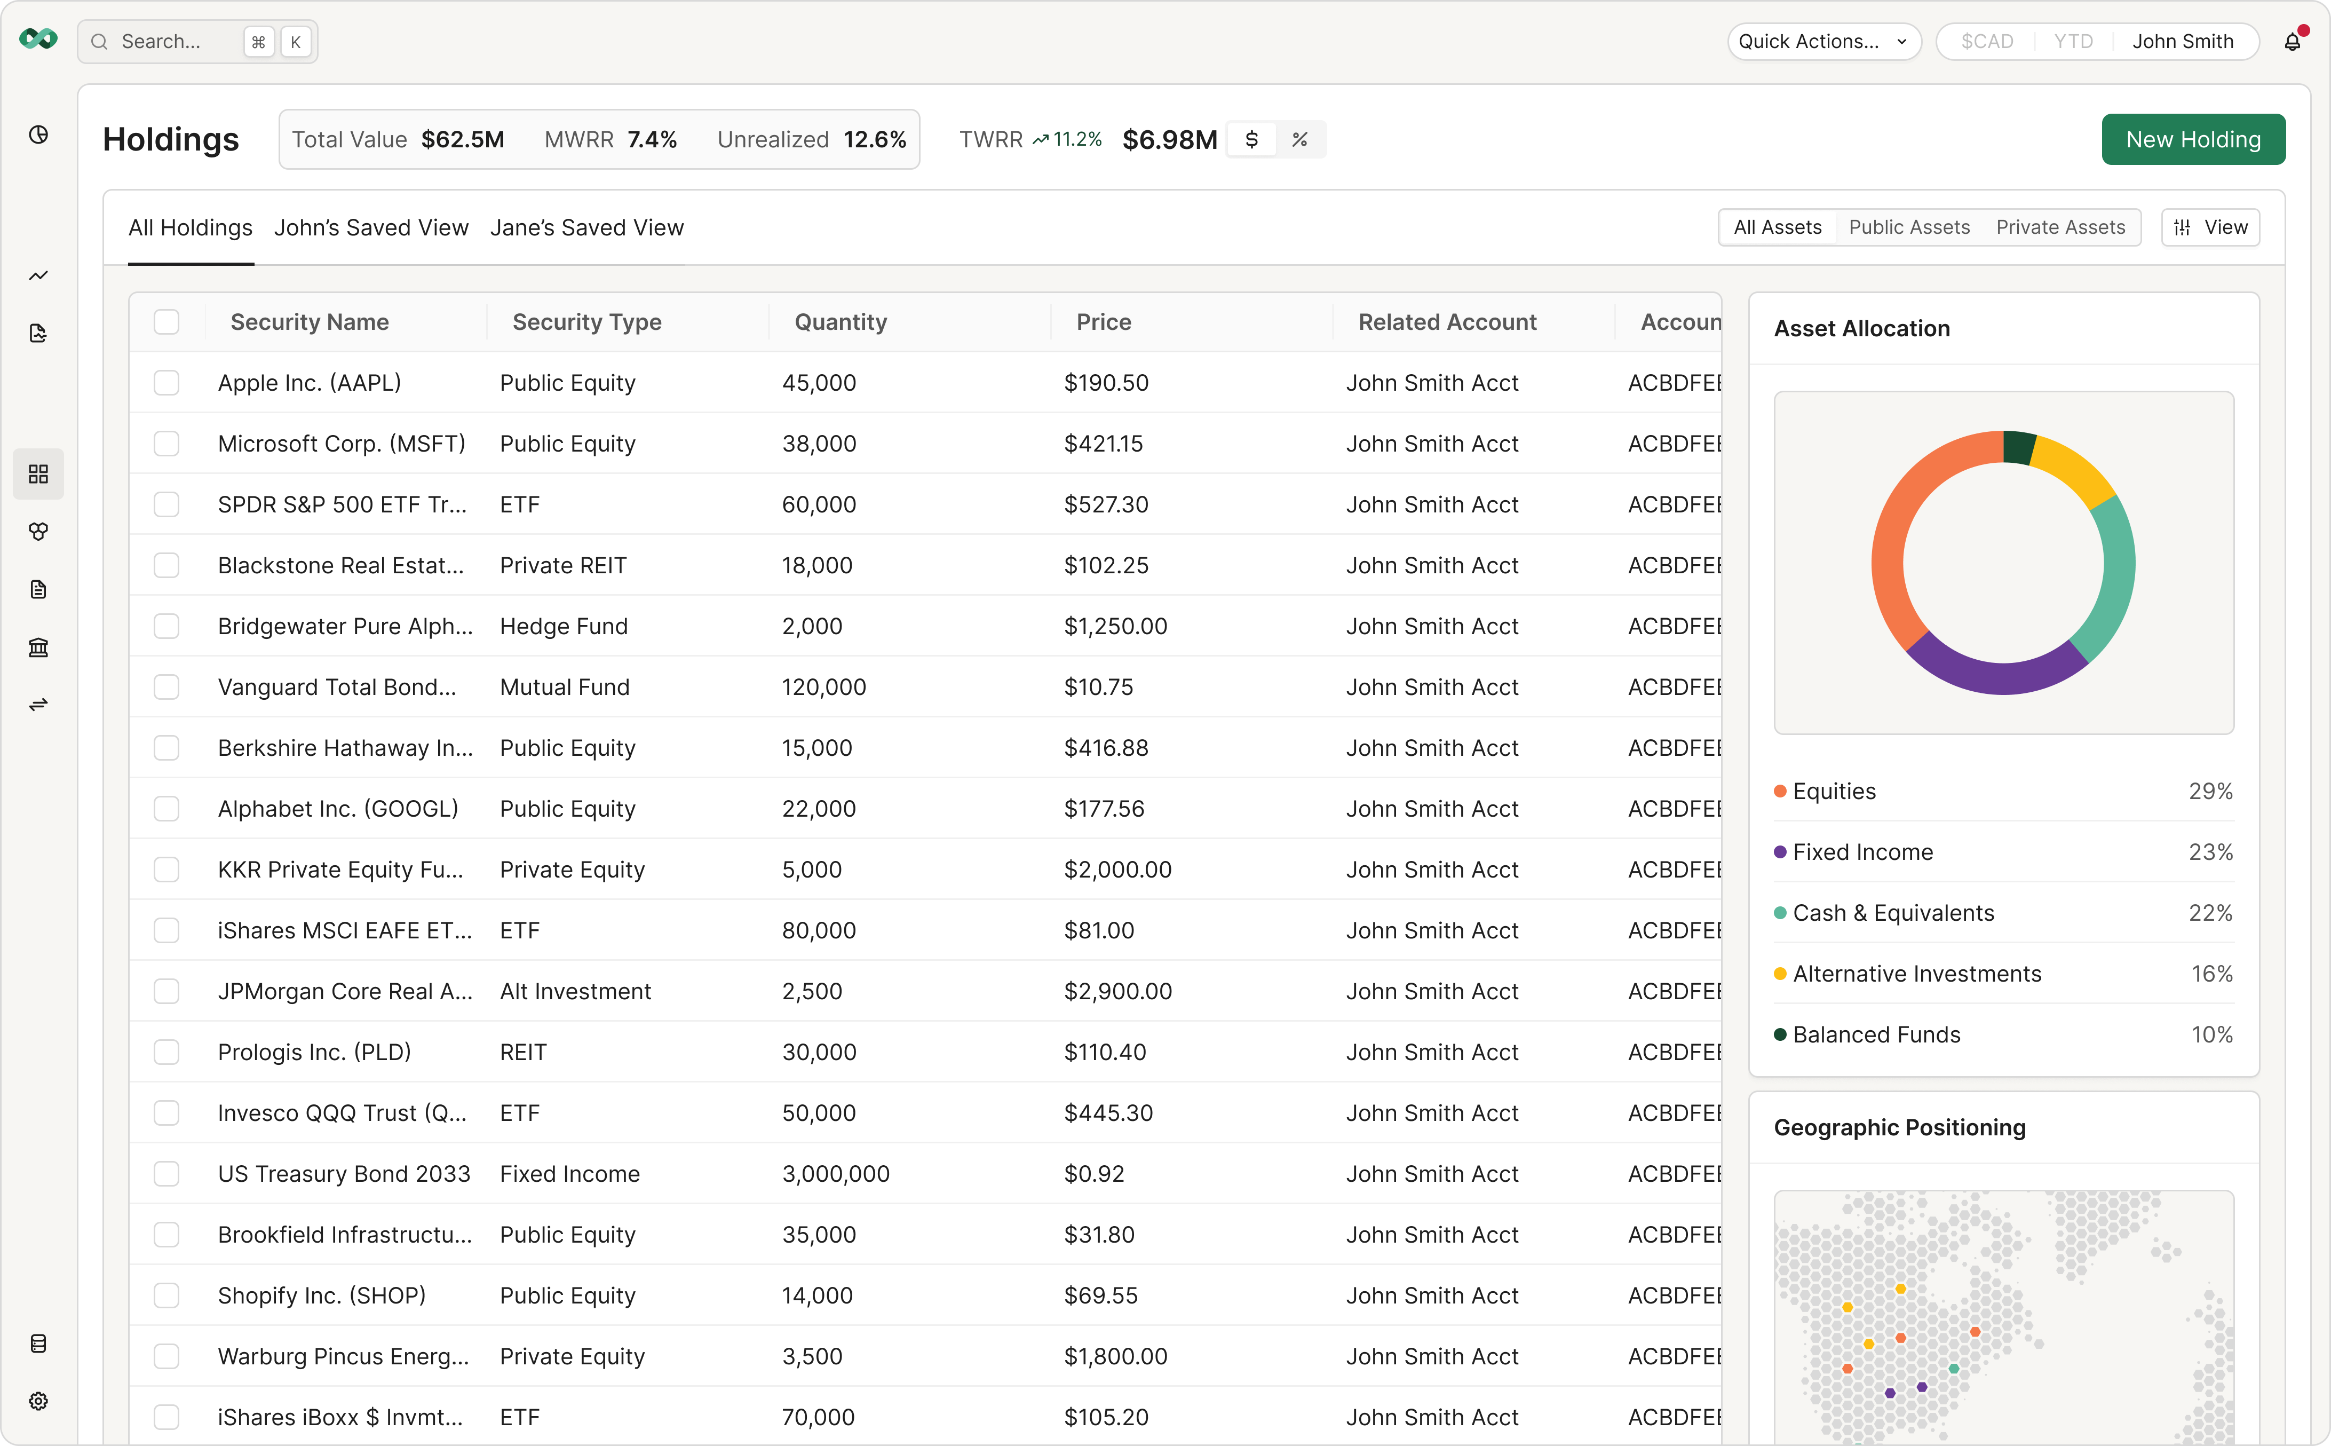Open the John Smith account selector
The height and width of the screenshot is (1446, 2331).
2183,41
